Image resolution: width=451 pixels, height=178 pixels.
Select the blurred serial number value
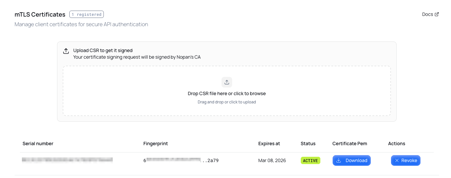67,160
